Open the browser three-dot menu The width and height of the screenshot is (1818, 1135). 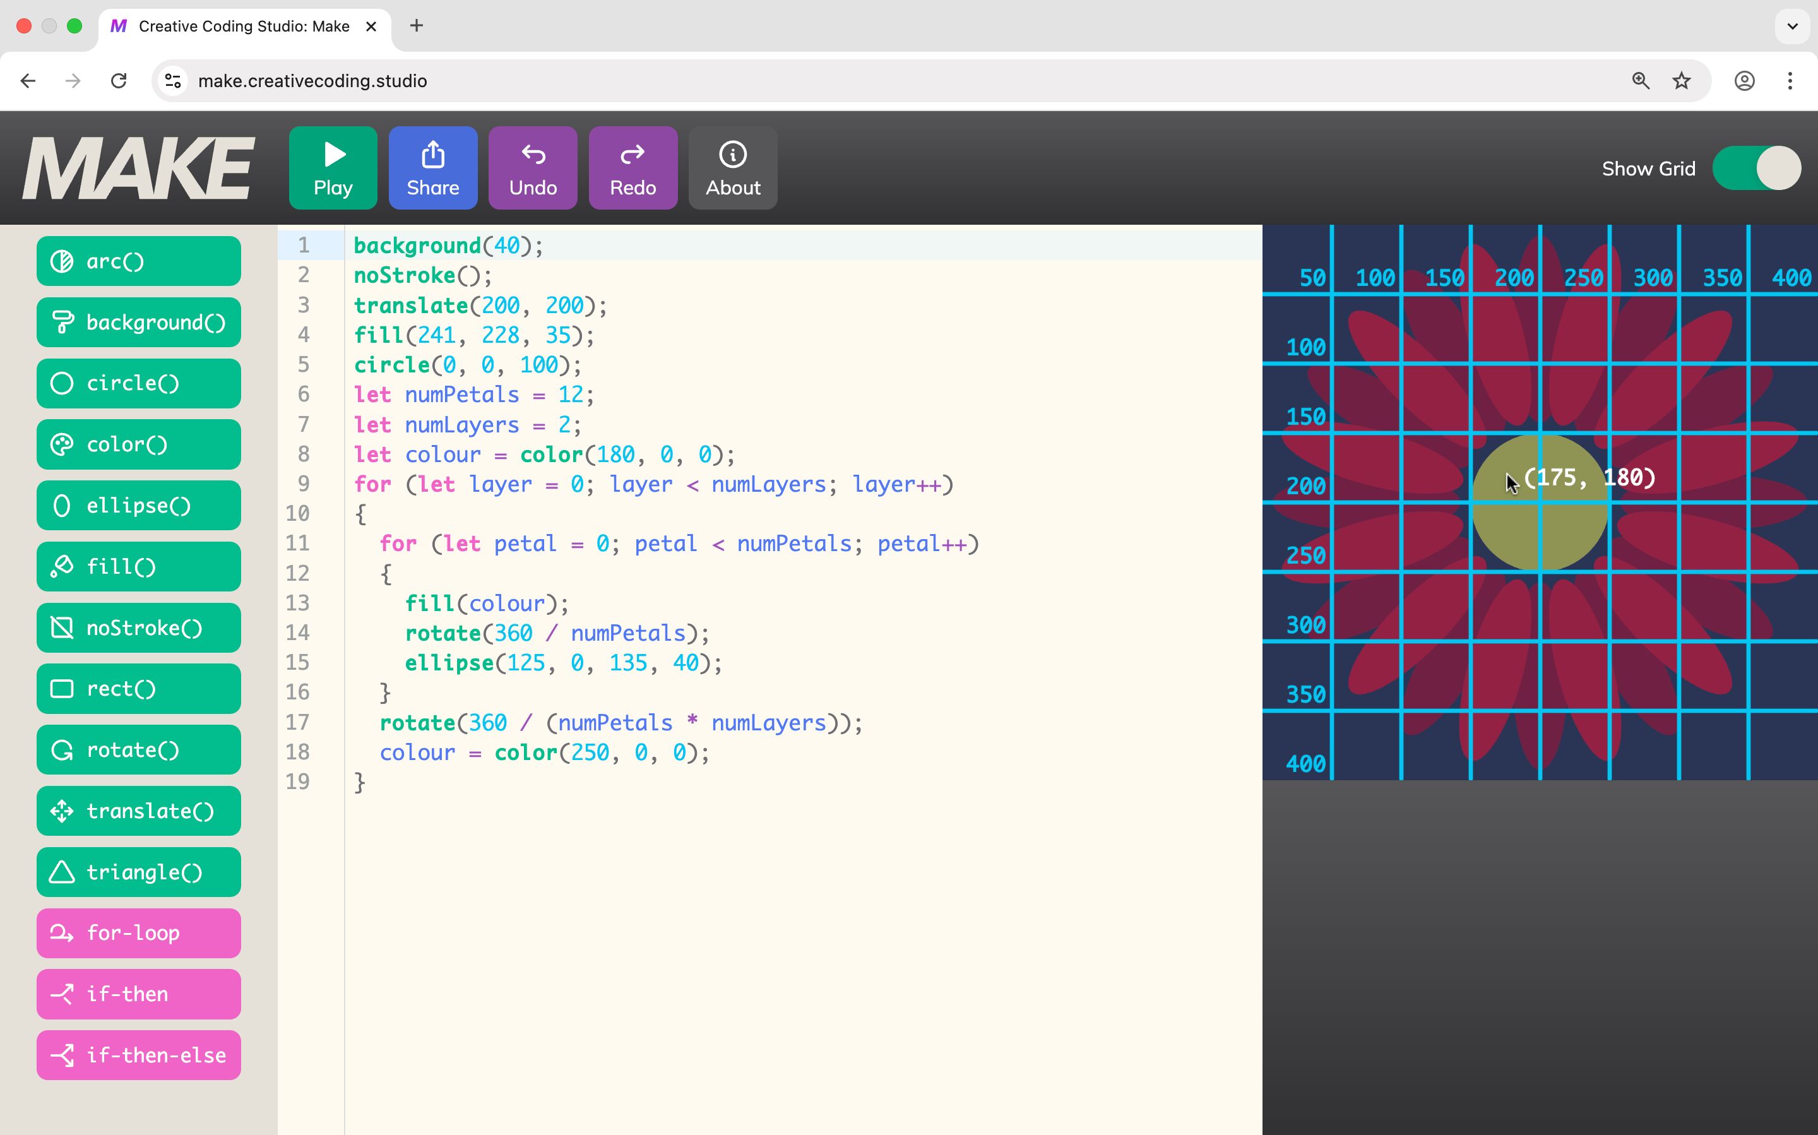pyautogui.click(x=1790, y=81)
